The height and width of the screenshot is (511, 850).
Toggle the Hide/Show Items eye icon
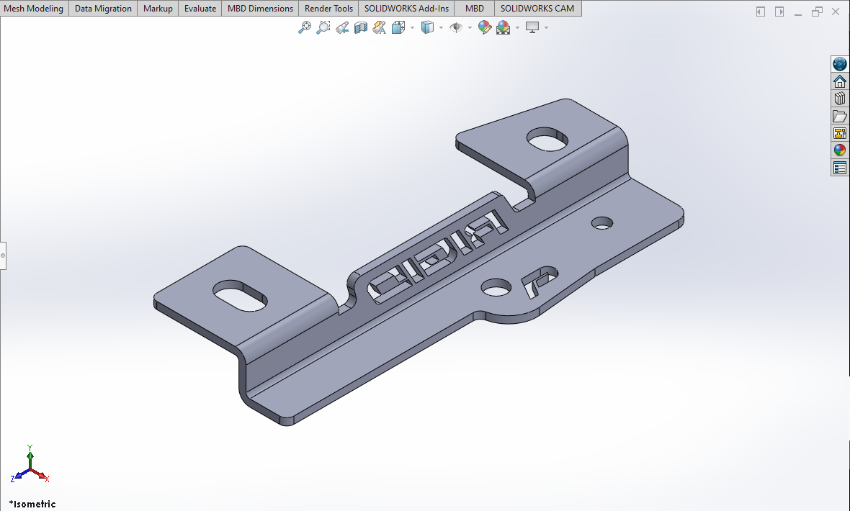[455, 27]
